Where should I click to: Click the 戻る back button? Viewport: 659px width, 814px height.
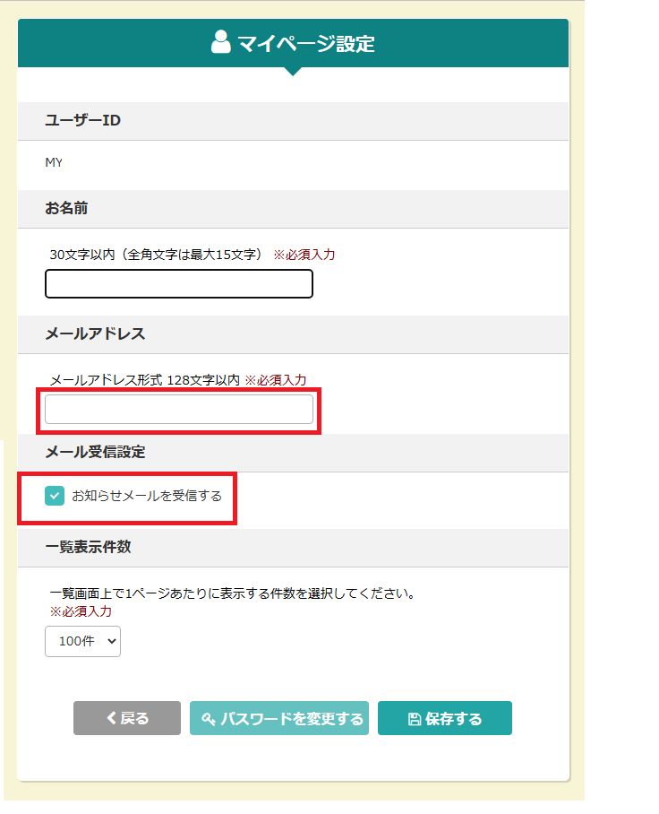(x=127, y=719)
